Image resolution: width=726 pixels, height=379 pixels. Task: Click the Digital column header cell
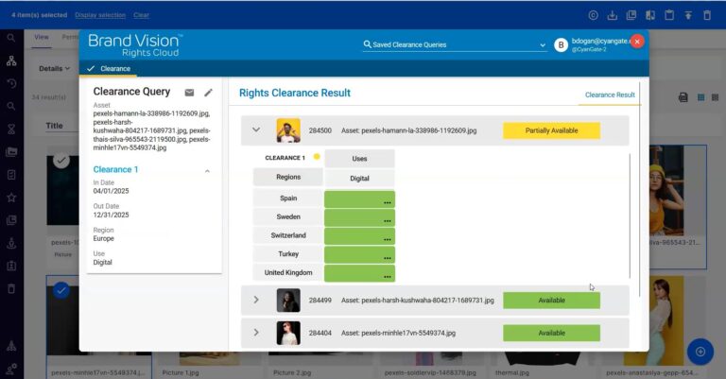(x=359, y=179)
